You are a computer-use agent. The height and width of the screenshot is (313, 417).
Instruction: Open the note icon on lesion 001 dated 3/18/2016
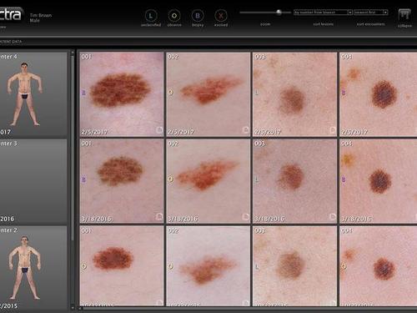159,216
